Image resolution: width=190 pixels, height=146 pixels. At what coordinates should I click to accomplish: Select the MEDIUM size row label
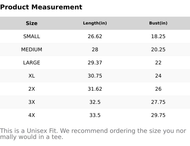point(32,50)
